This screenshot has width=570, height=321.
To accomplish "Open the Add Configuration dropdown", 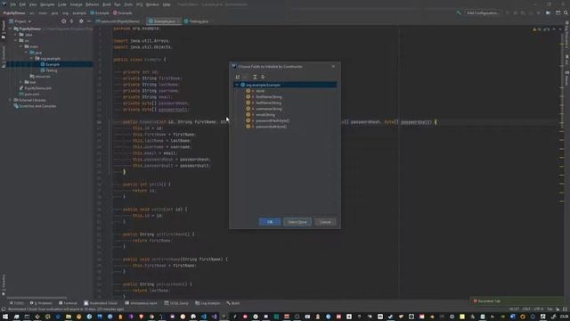I will (483, 12).
